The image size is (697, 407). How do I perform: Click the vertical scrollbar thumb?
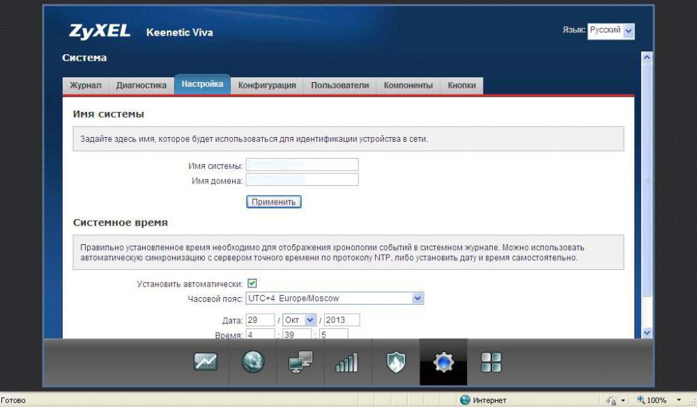[647, 179]
